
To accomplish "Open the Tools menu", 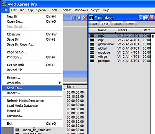I will (x=53, y=10).
